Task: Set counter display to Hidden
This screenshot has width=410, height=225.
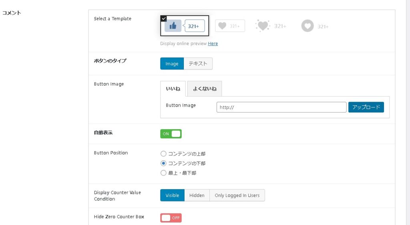Action: click(197, 195)
